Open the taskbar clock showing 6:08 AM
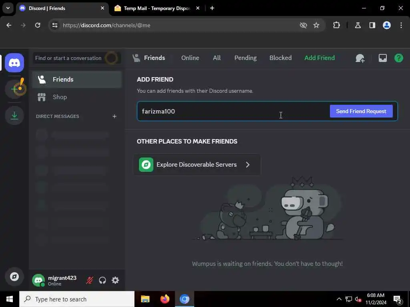The height and width of the screenshot is (307, 410). (376, 299)
